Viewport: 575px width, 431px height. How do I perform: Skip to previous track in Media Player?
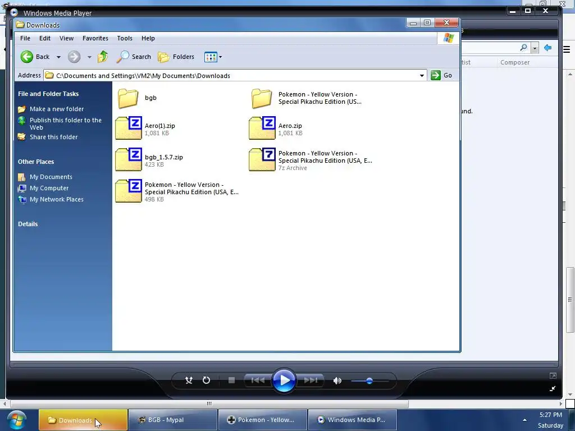(258, 380)
